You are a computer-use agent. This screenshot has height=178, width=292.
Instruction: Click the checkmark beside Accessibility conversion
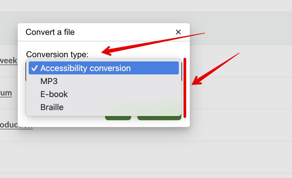point(34,68)
